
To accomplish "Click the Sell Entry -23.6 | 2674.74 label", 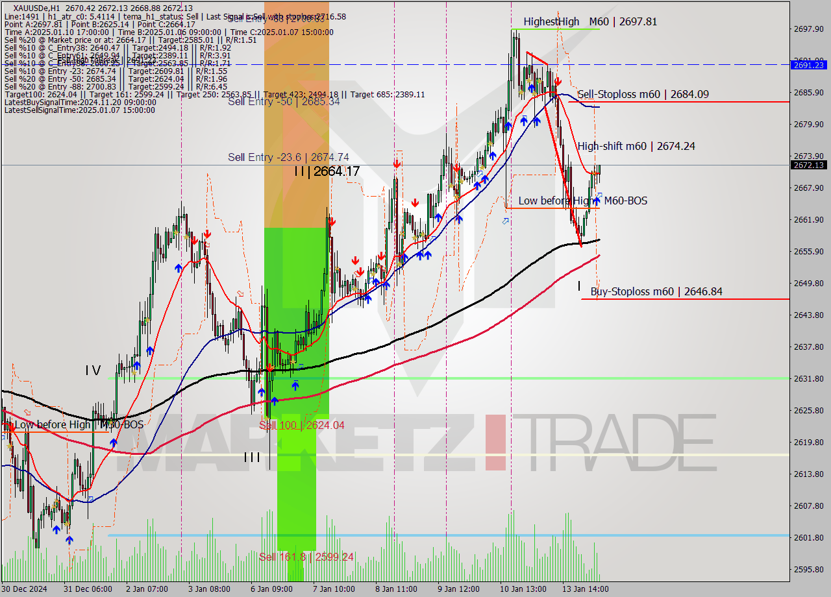I will (x=288, y=157).
